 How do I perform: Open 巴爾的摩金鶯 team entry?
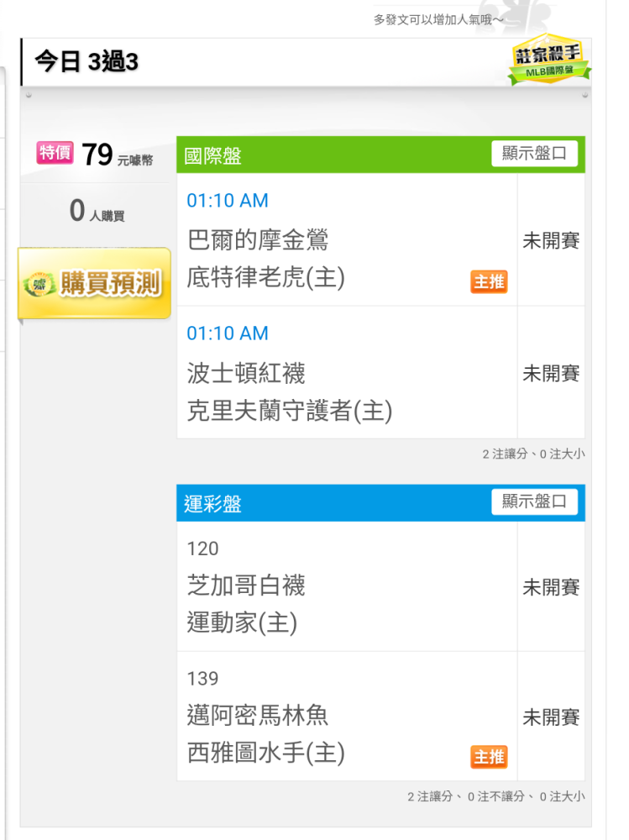click(258, 240)
